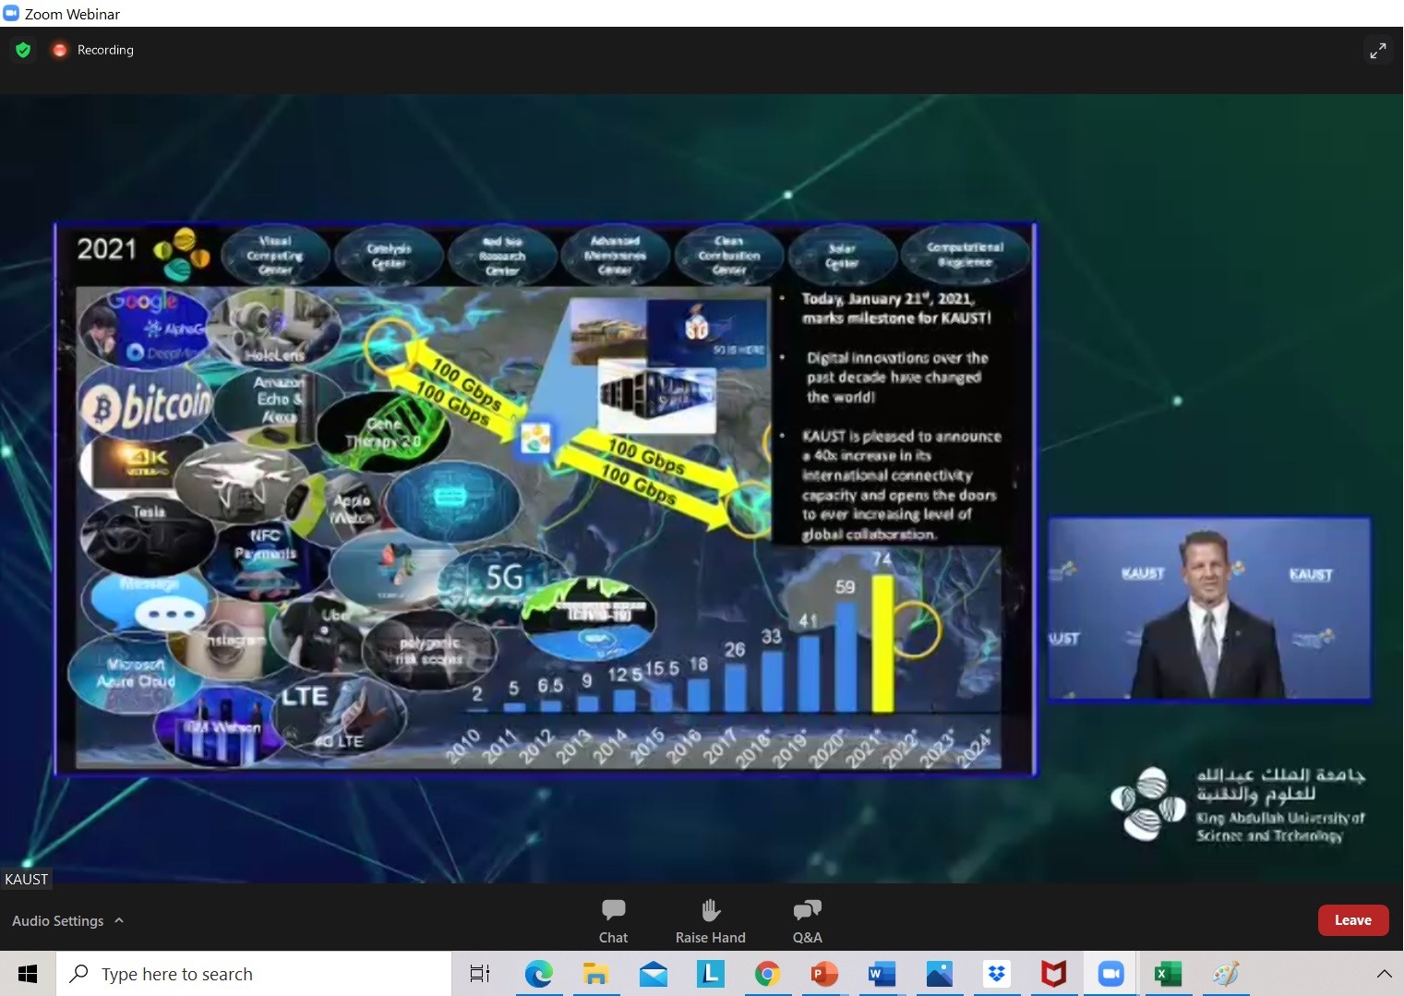Open File Explorer from the taskbar
The image size is (1404, 996).
pyautogui.click(x=595, y=974)
